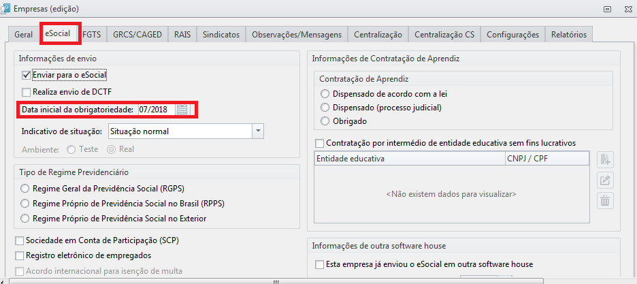The image size is (637, 284).
Task: Click the Empresas window title icon
Action: pyautogui.click(x=5, y=9)
